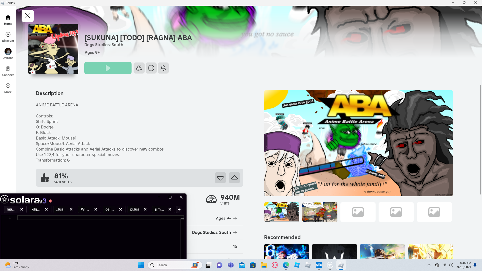Open Dogs Studios: South developer row
This screenshot has width=482, height=271.
[215, 232]
